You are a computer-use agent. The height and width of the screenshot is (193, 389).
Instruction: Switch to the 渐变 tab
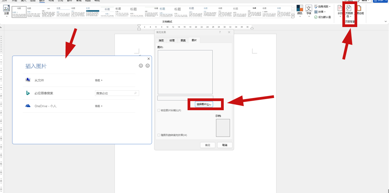pyautogui.click(x=161, y=40)
